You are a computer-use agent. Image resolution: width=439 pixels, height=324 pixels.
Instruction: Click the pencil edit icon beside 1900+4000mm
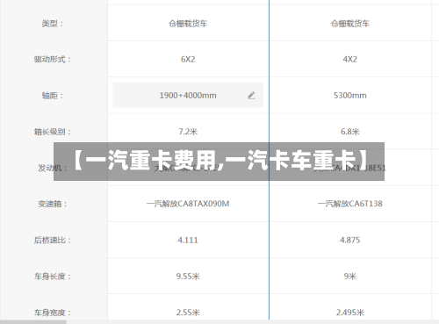click(x=251, y=96)
